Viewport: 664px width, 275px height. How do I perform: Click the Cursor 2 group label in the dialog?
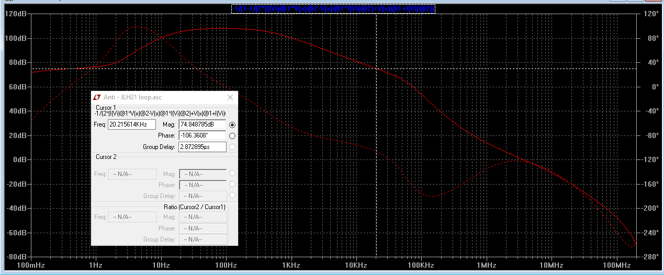tap(106, 157)
